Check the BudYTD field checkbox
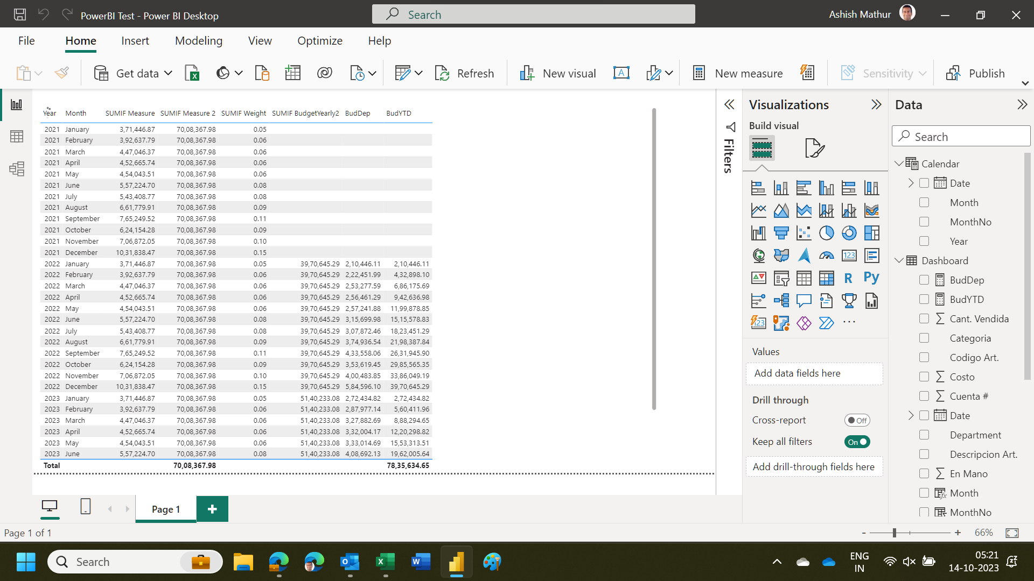 pyautogui.click(x=924, y=299)
